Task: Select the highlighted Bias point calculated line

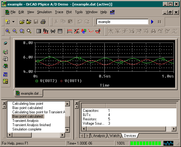Action: [x=28, y=116]
